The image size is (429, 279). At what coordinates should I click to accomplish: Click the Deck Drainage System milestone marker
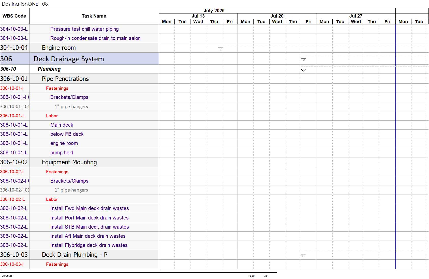[x=303, y=60]
